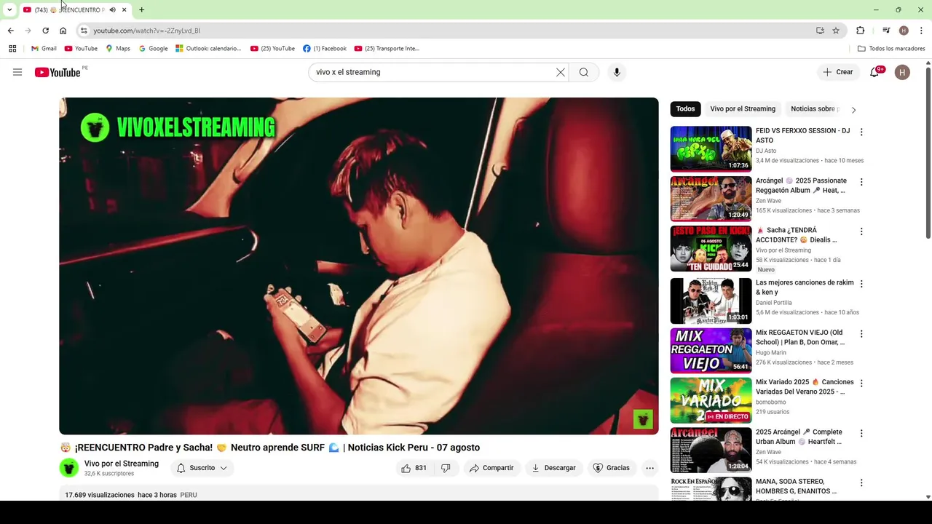
Task: Click the magnifier search button
Action: tap(584, 72)
